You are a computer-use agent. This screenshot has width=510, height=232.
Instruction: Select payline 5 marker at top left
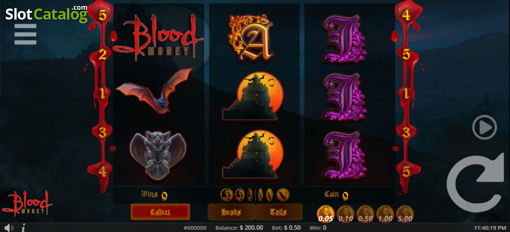pyautogui.click(x=102, y=16)
